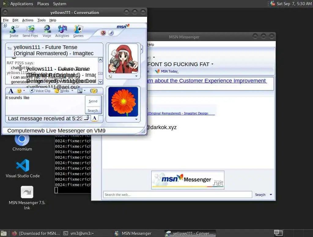Open dropdown under flower display picture
Image resolution: width=313 pixels, height=237 pixels.
click(136, 119)
